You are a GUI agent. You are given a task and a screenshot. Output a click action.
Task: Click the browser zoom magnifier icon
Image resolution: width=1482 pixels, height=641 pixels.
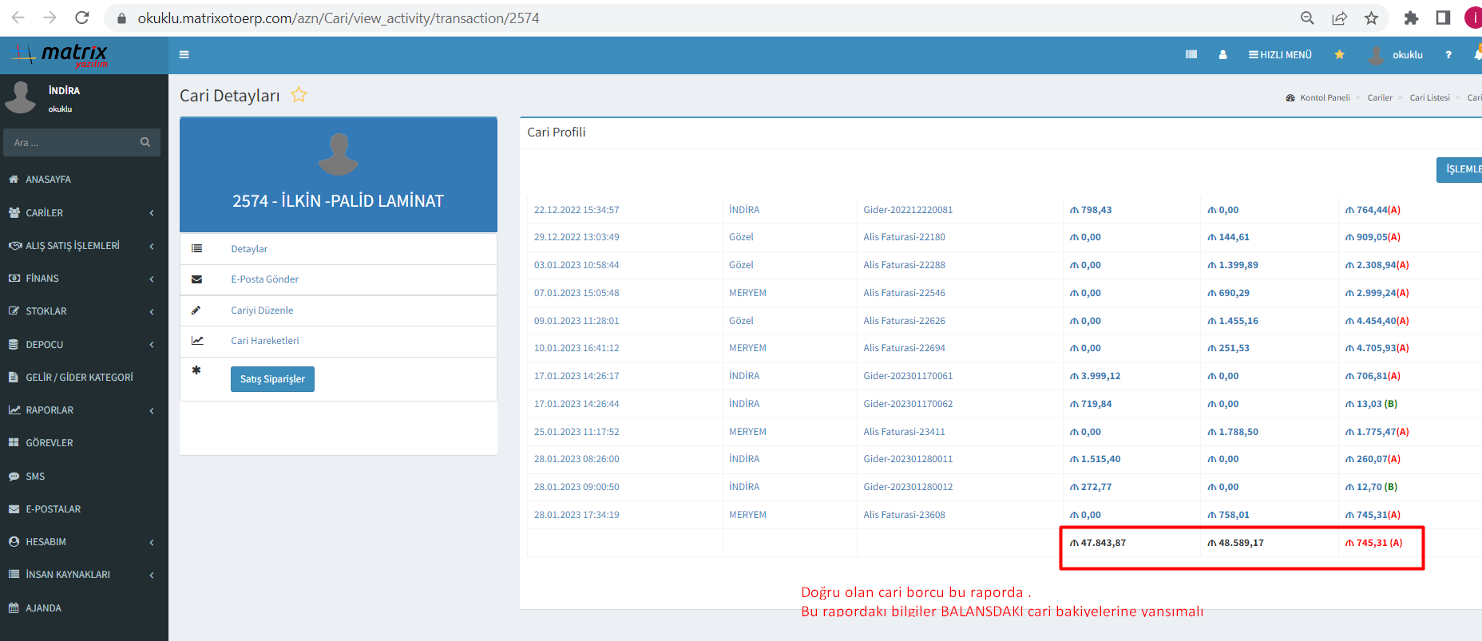point(1307,18)
